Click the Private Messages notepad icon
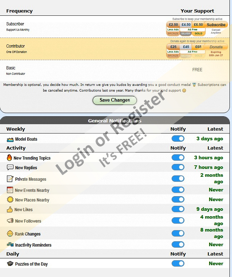 click(x=10, y=179)
